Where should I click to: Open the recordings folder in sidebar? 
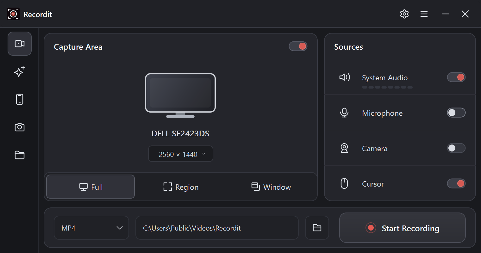tap(20, 155)
